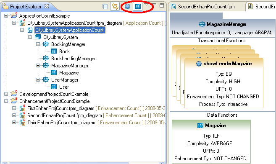Select the DevelopmentProjectCountExample tree item

tap(54, 94)
